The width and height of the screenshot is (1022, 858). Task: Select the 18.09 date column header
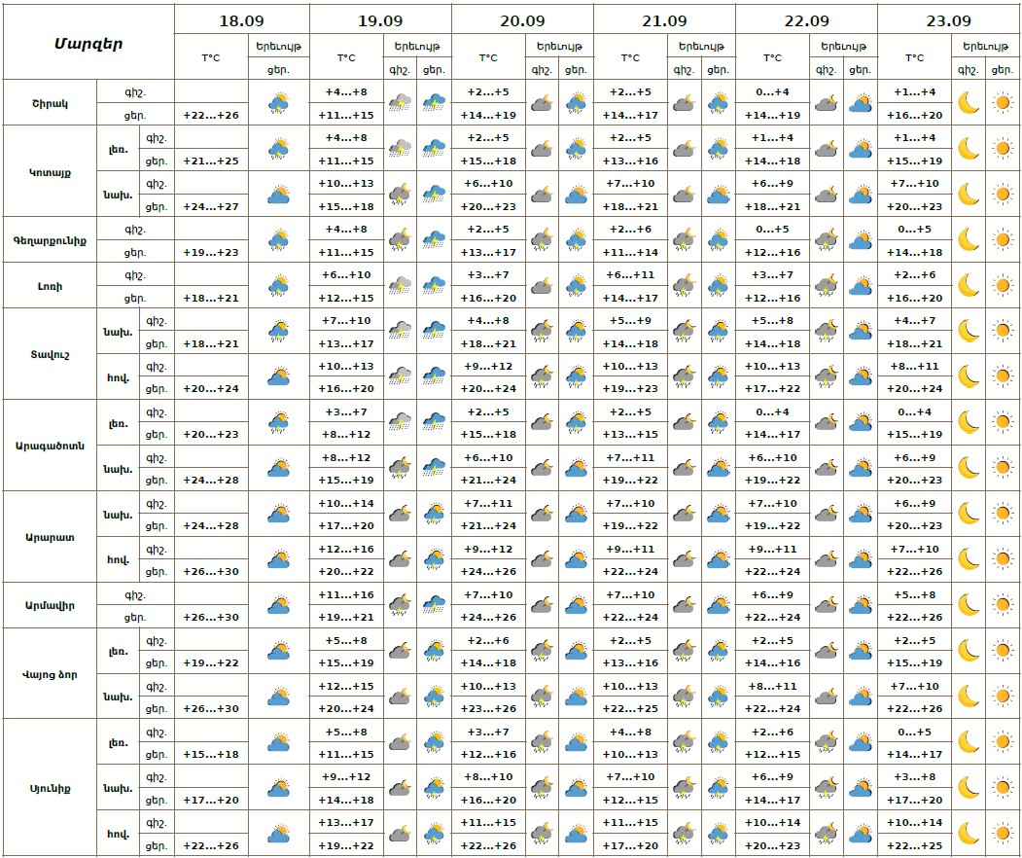tap(241, 19)
